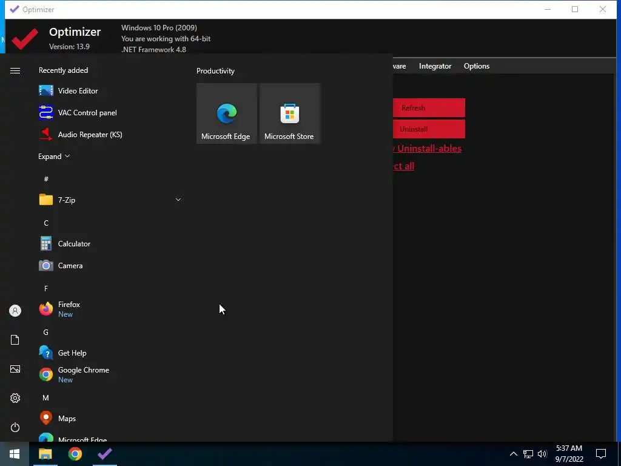This screenshot has height=466, width=621.
Task: Switch to Options tab in Optimizer
Action: (477, 66)
